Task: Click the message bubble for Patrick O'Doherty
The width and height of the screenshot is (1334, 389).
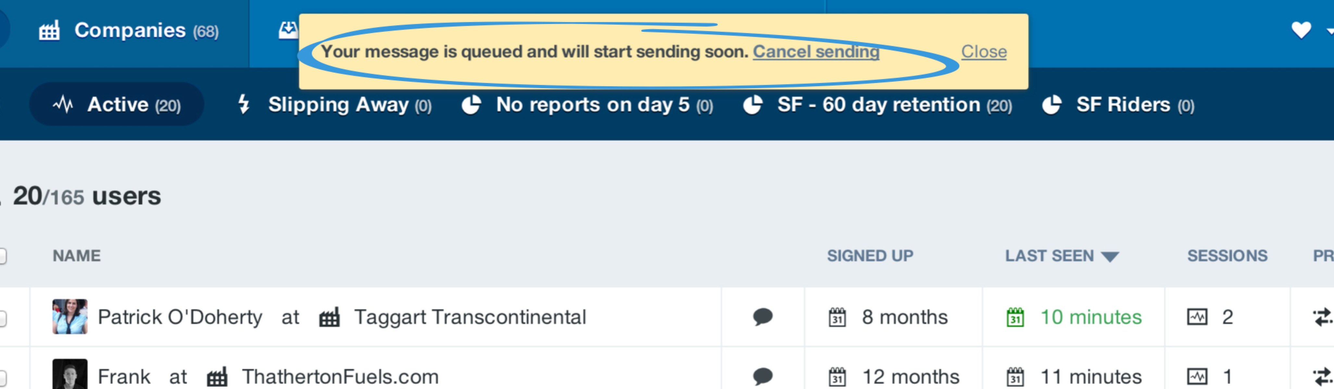Action: [762, 317]
